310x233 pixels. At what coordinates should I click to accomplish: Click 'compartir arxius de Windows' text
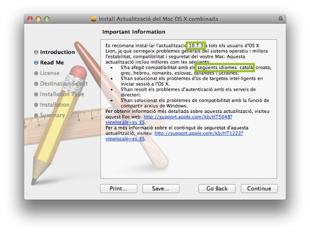pyautogui.click(x=154, y=106)
